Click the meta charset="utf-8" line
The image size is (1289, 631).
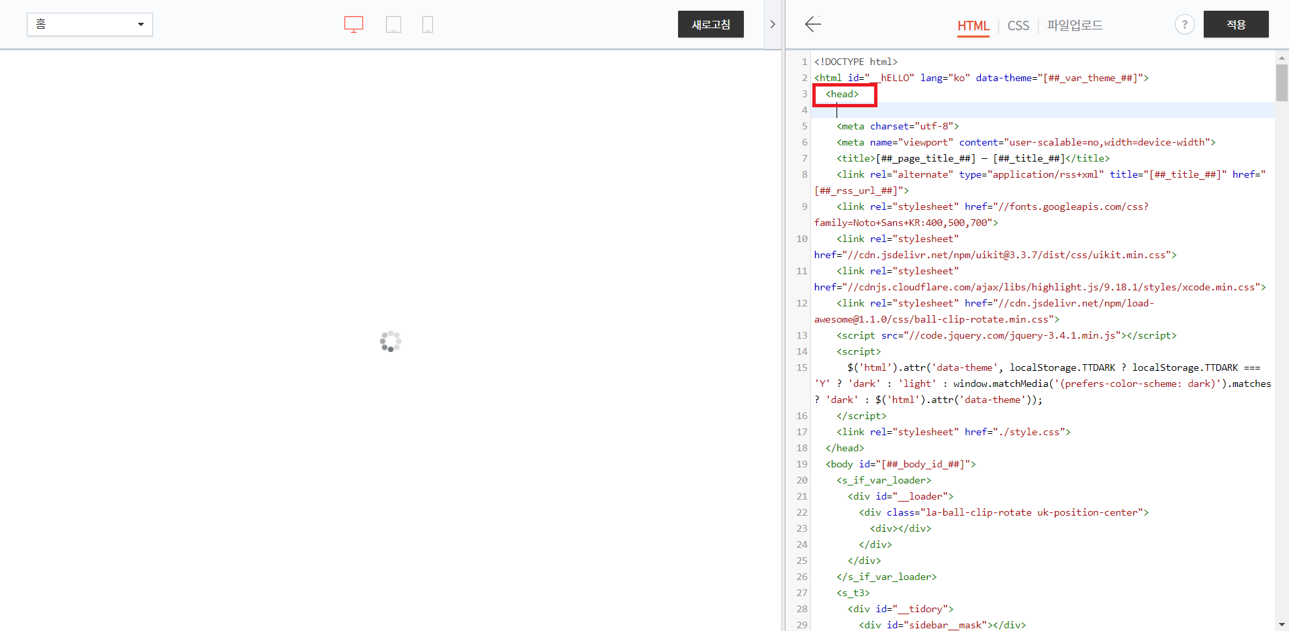coord(898,126)
